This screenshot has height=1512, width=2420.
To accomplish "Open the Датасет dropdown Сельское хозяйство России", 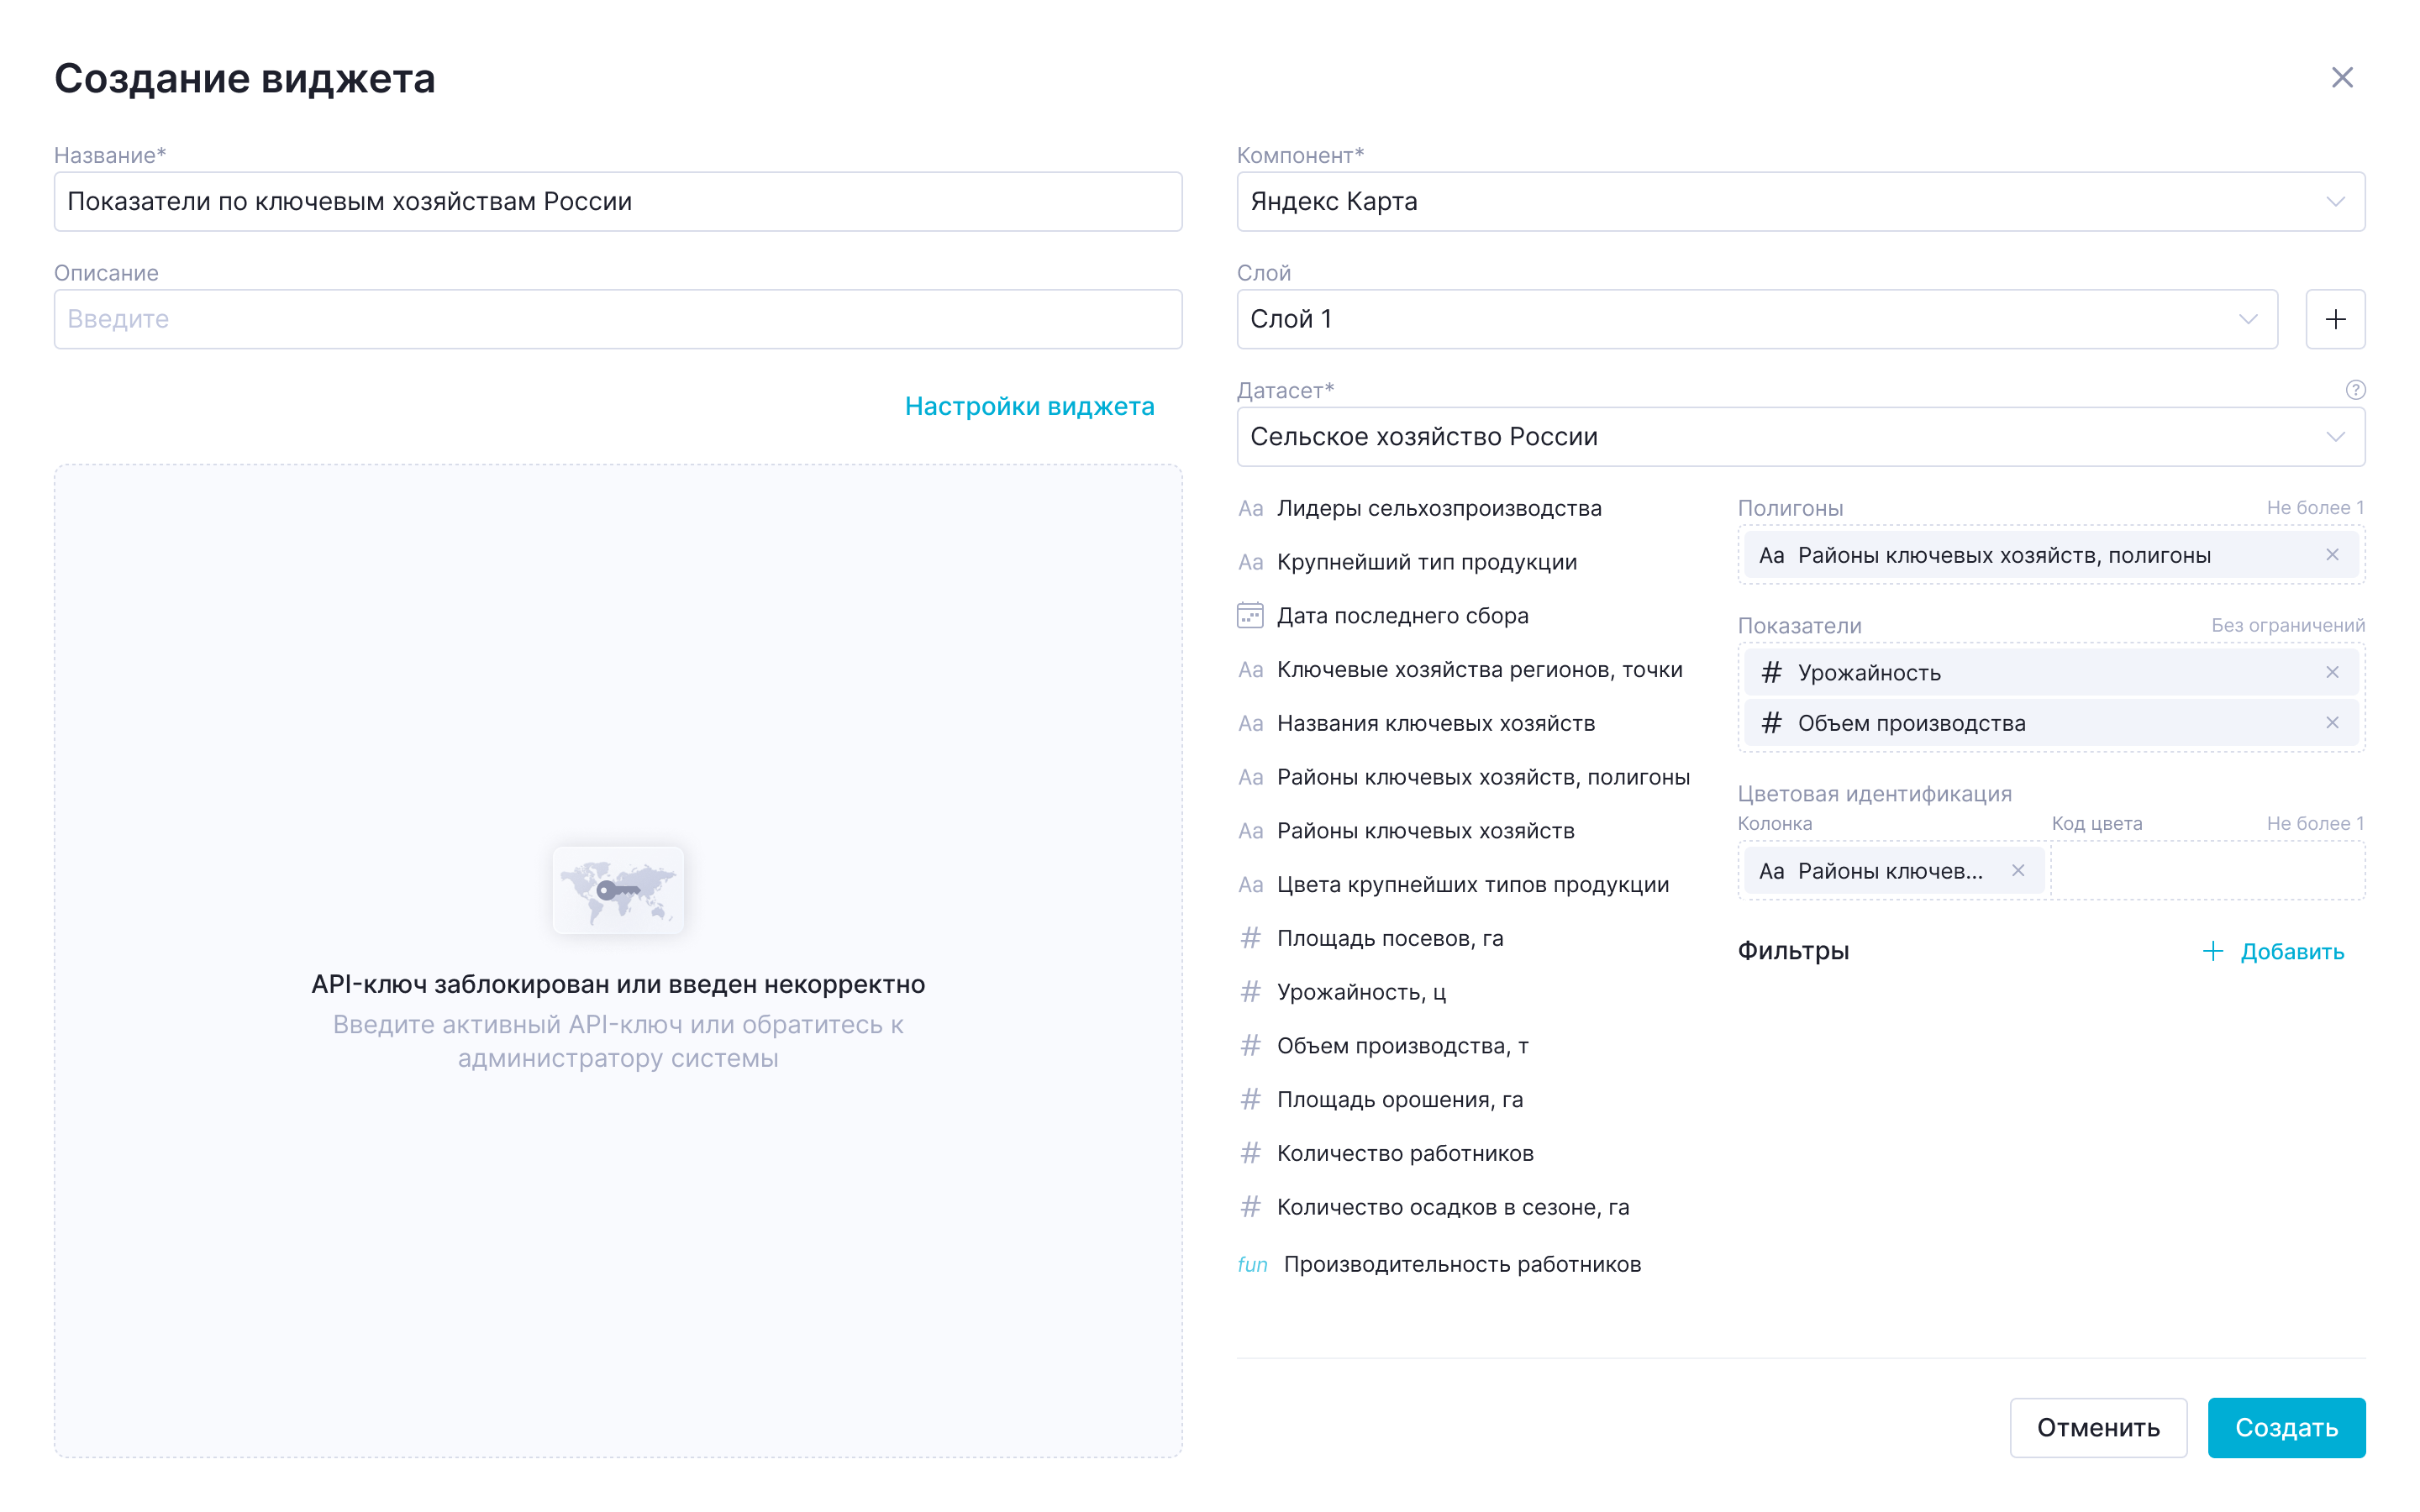I will pyautogui.click(x=1800, y=436).
